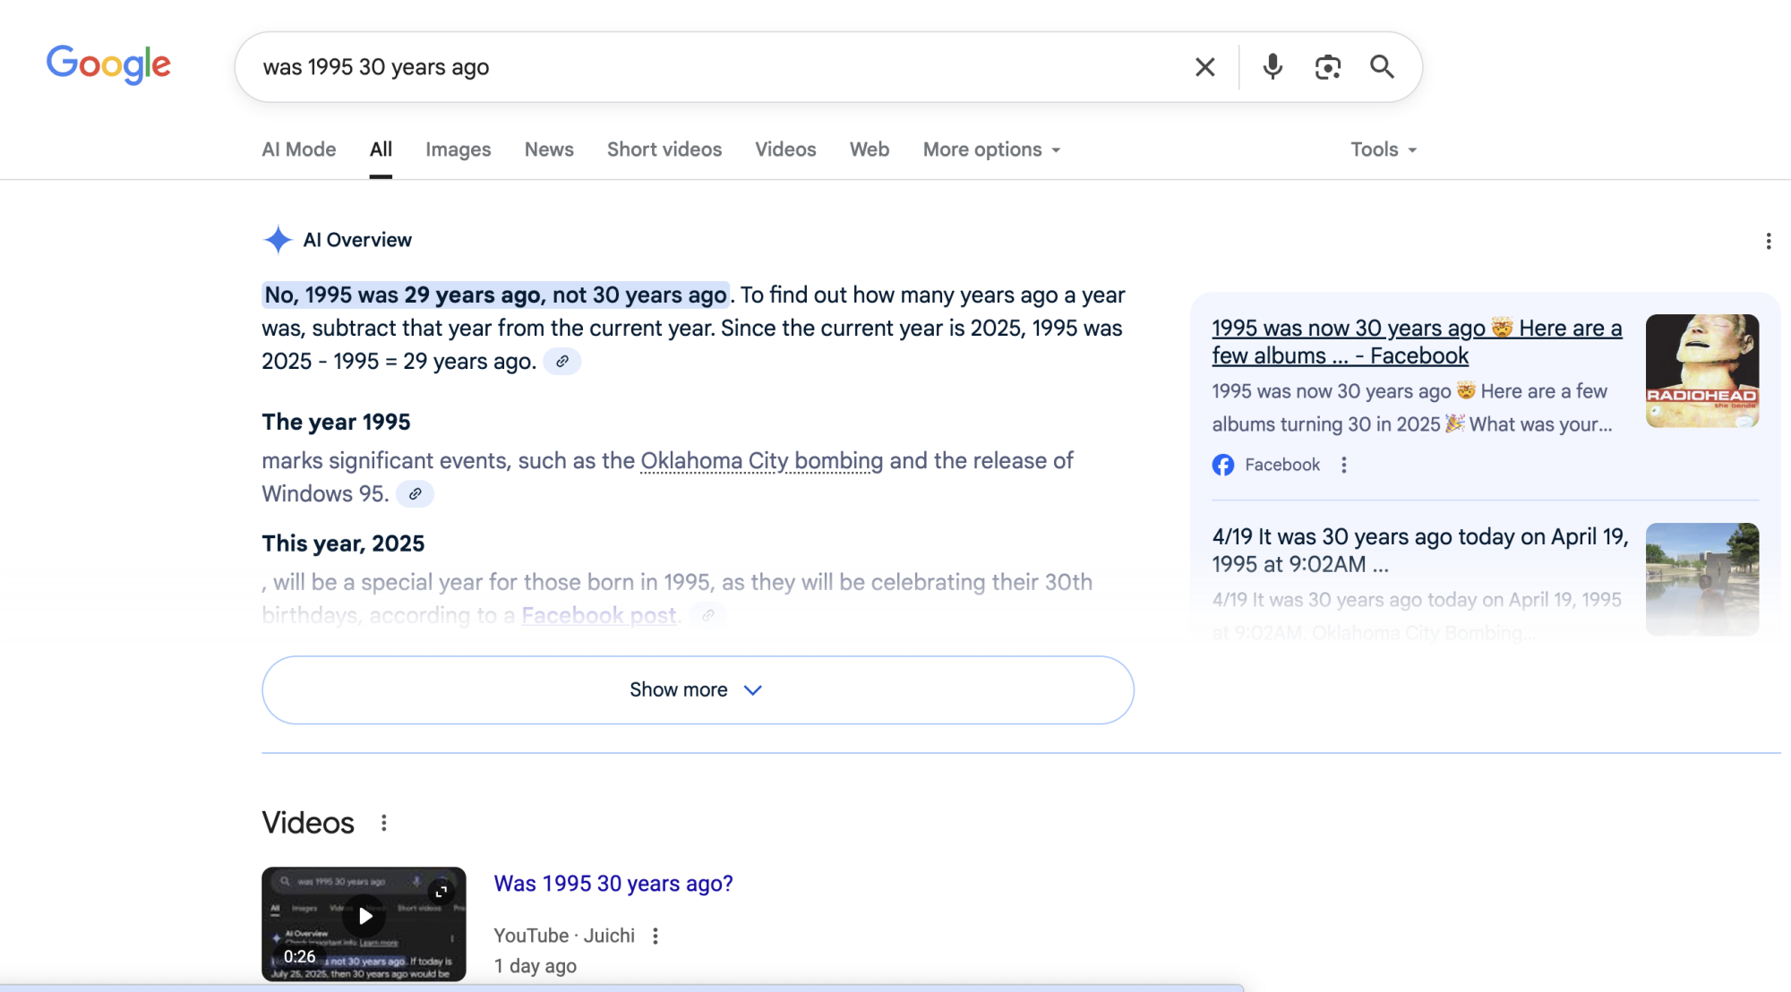
Task: Open the Oklahoma City bombing link
Action: tap(761, 461)
